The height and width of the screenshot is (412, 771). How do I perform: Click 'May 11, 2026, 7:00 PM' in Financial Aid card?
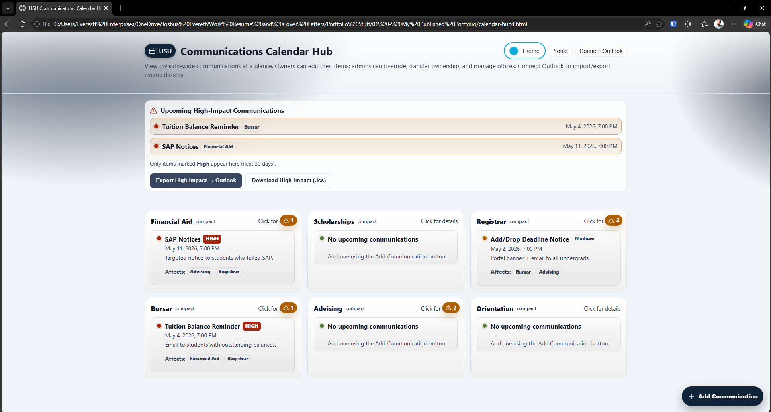pos(192,248)
